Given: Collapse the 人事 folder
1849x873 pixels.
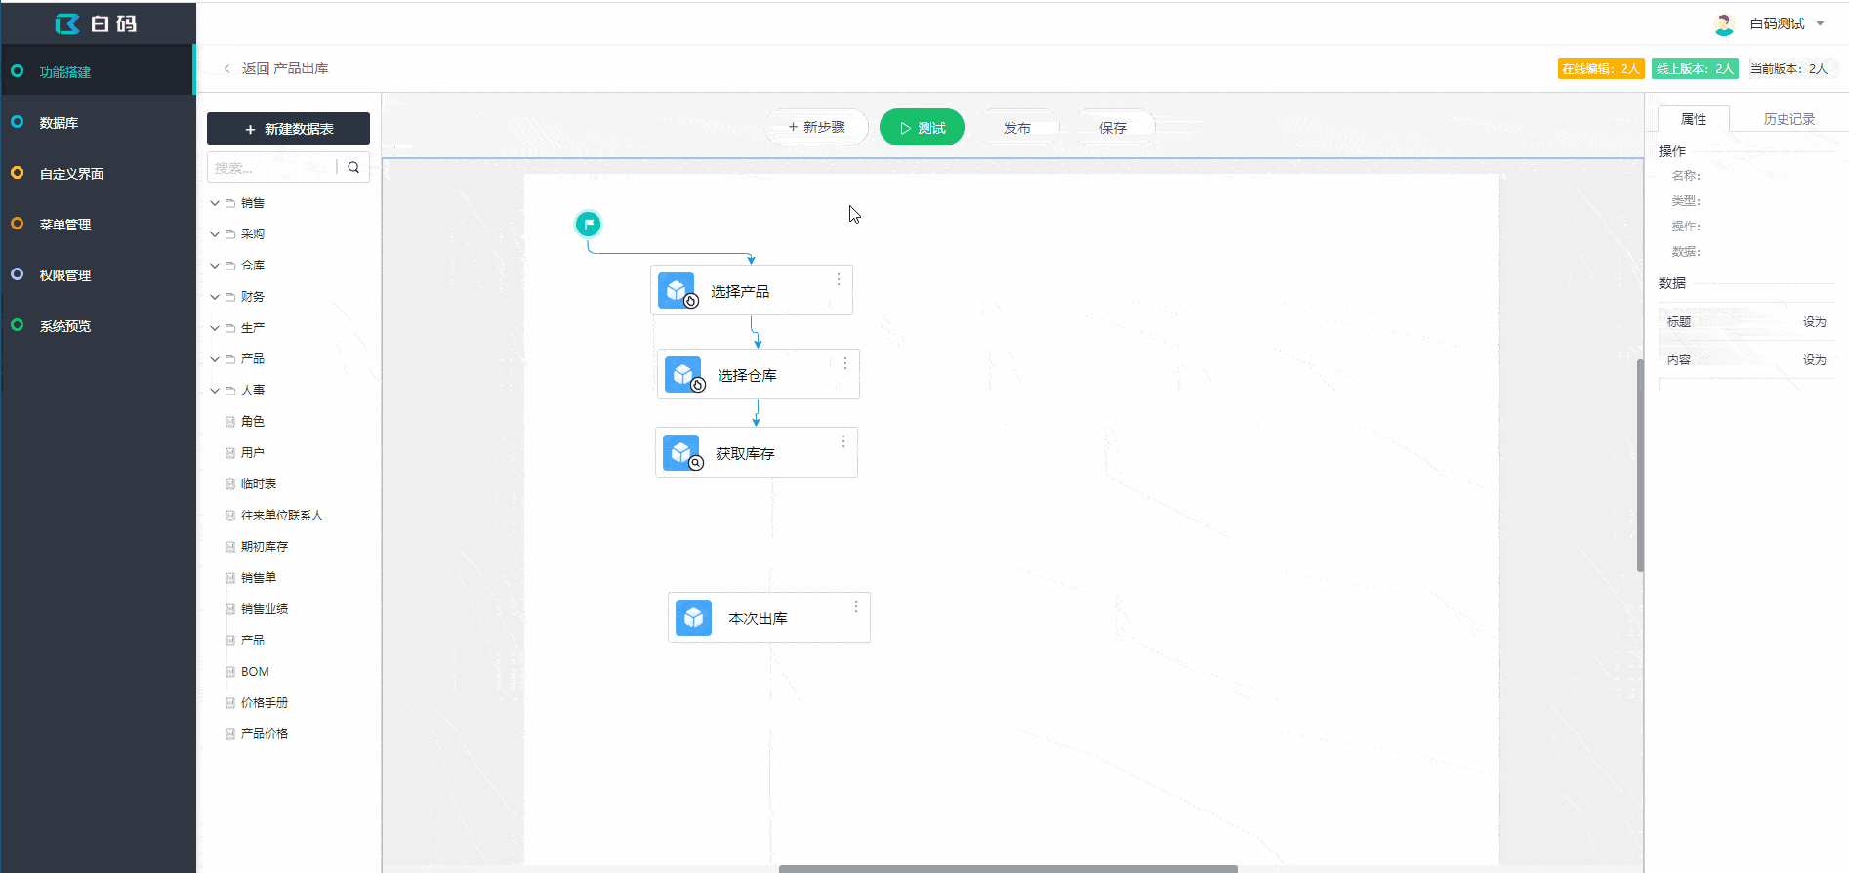Looking at the screenshot, I should pyautogui.click(x=215, y=391).
